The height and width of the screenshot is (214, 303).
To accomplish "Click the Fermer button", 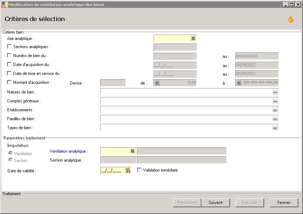I will [284, 203].
